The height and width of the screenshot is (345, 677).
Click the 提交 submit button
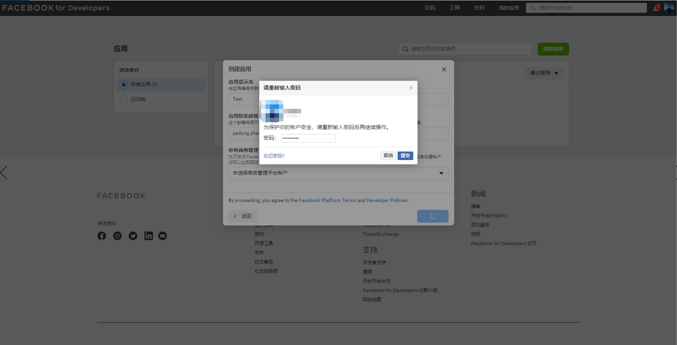(406, 156)
